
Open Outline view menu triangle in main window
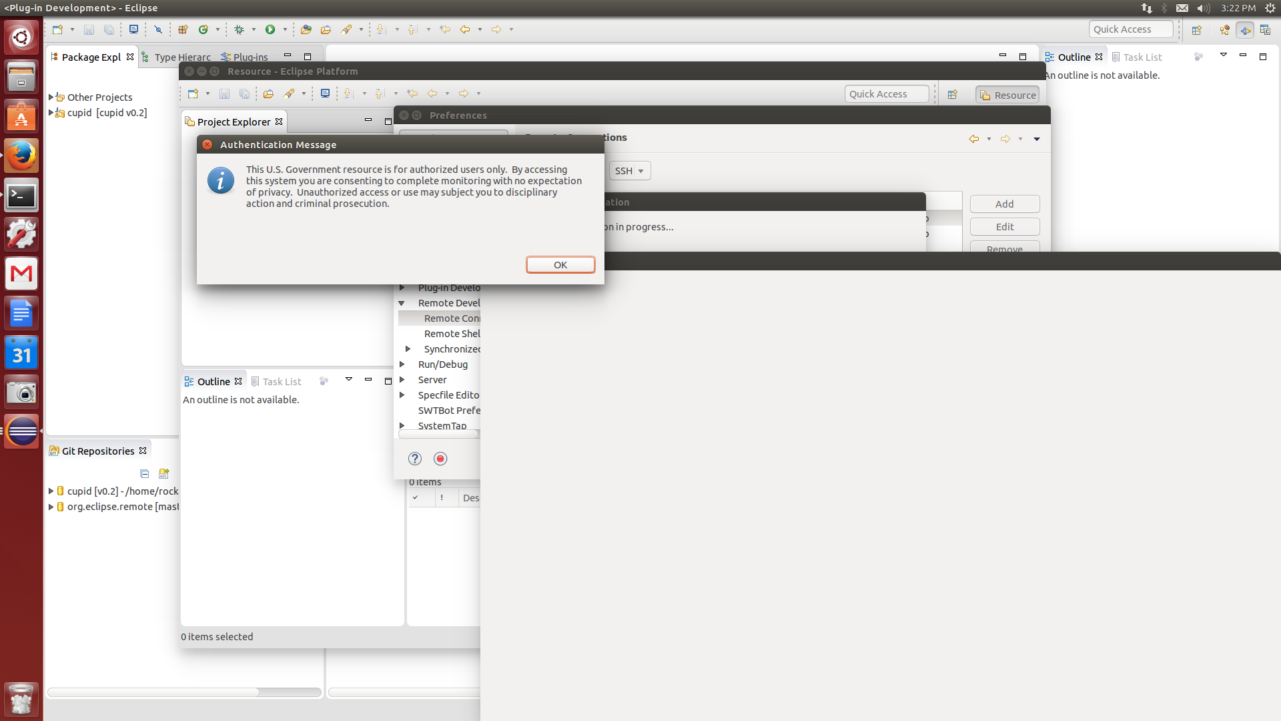coord(1224,55)
